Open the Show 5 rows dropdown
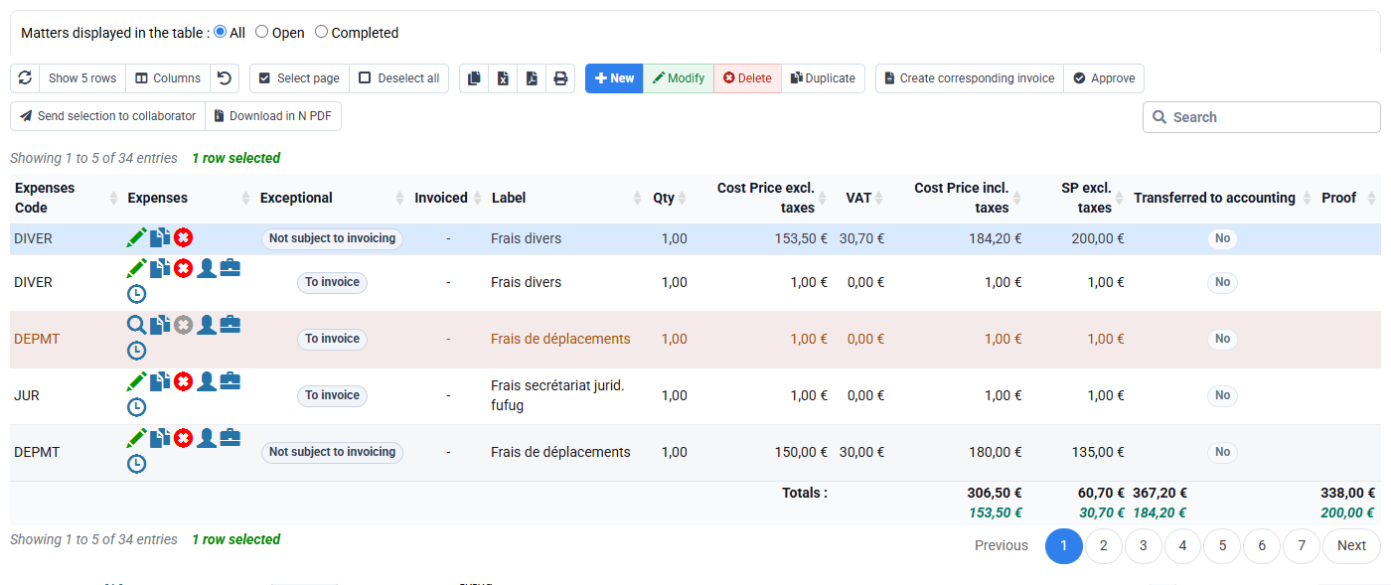Viewport: 1391px width, 585px height. tap(82, 78)
